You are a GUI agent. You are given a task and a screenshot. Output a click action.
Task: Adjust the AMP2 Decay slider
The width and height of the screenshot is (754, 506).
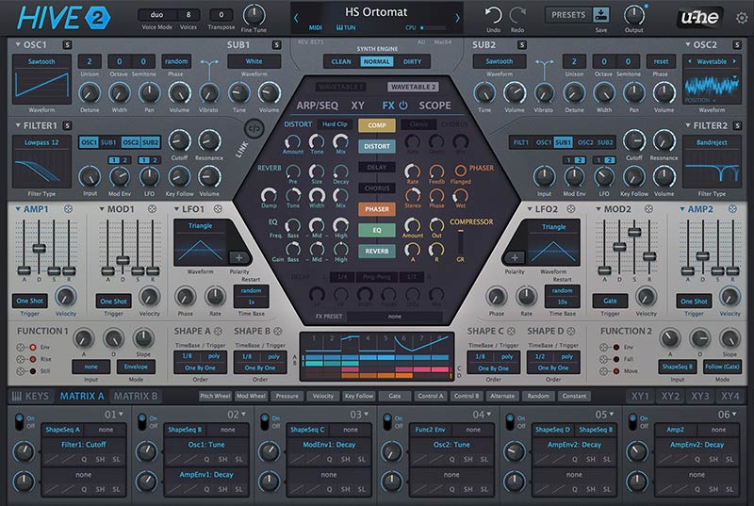[702, 256]
